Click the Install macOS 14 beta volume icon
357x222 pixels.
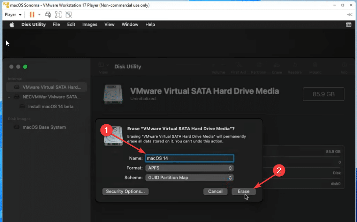coord(22,106)
